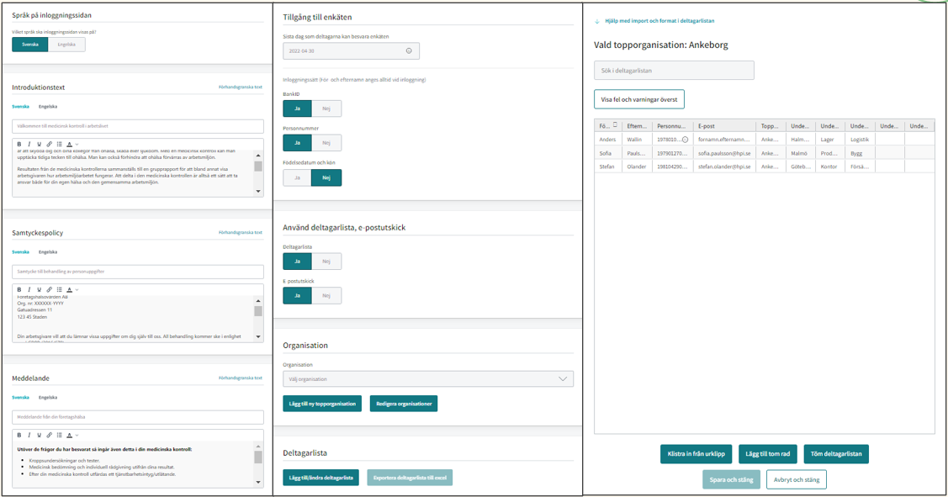Apply text color in Introduktionstext editor
Screen dimensions: 948x497
pos(69,145)
